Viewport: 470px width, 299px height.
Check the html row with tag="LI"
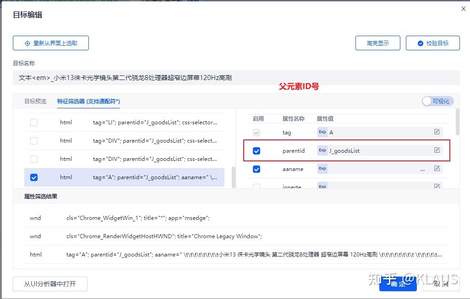click(x=33, y=122)
